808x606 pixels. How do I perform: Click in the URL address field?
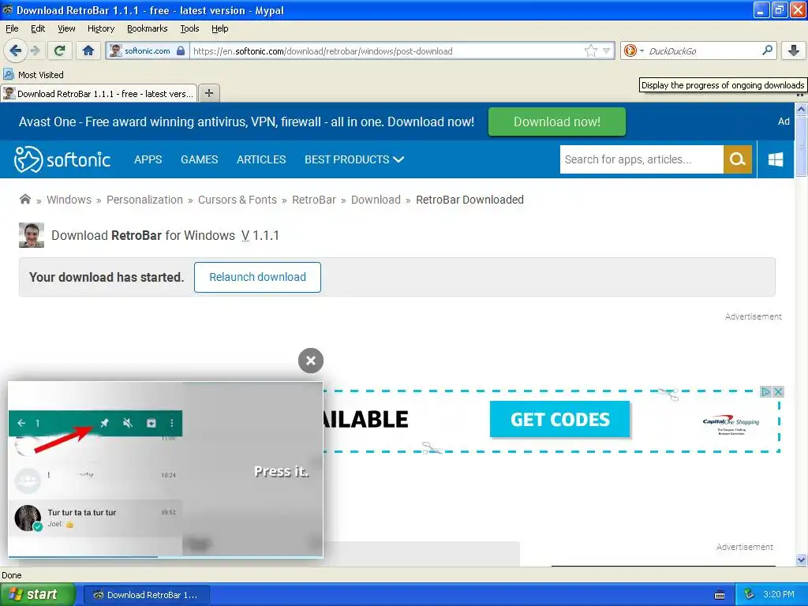[x=387, y=50]
